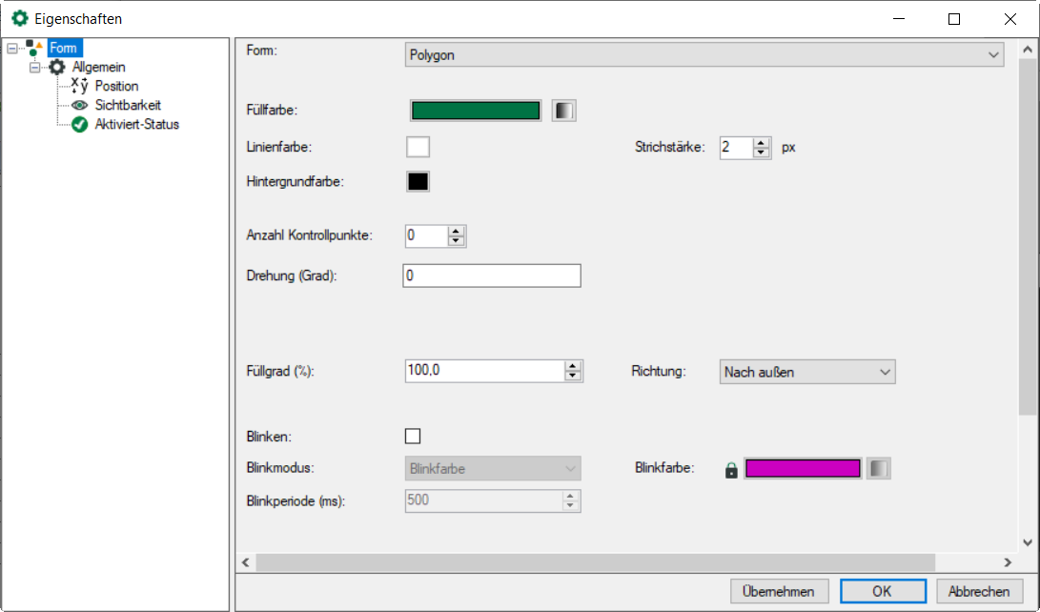Close the Eigenschaften dialog window
The width and height of the screenshot is (1040, 612).
(1010, 19)
